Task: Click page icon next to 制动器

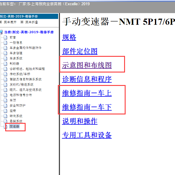Action: click(5, 63)
